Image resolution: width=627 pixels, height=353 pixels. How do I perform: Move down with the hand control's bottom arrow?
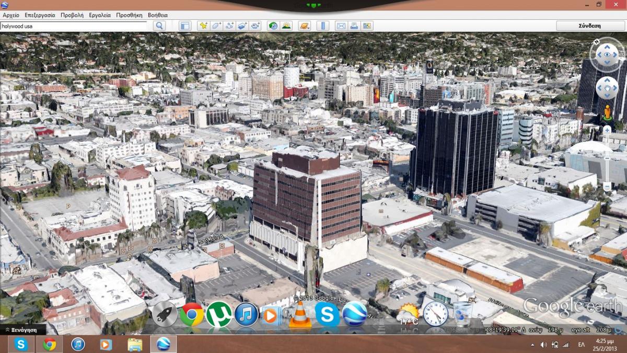(607, 96)
